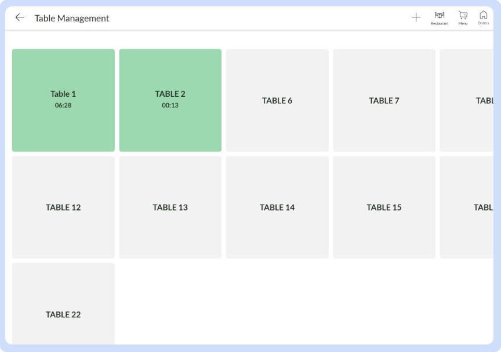The height and width of the screenshot is (352, 501).
Task: Open TABLE 15
Action: pyautogui.click(x=383, y=207)
